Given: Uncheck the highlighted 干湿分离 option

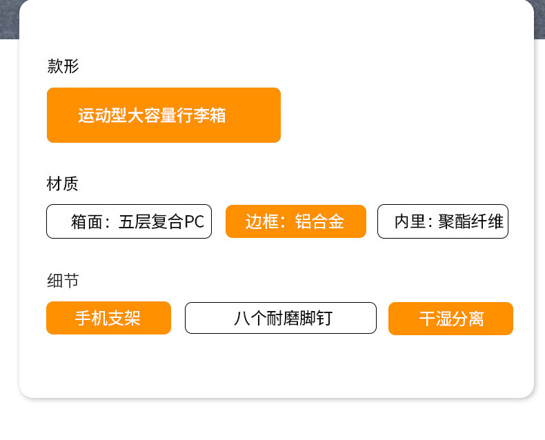Looking at the screenshot, I should coord(450,319).
